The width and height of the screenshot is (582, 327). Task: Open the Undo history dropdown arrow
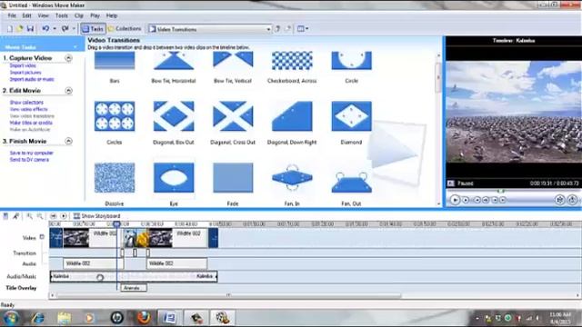(x=55, y=28)
